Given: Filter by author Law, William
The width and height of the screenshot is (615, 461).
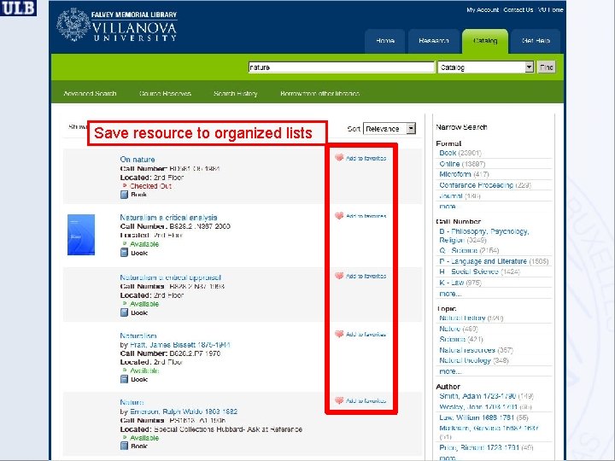Looking at the screenshot, I should tap(475, 417).
